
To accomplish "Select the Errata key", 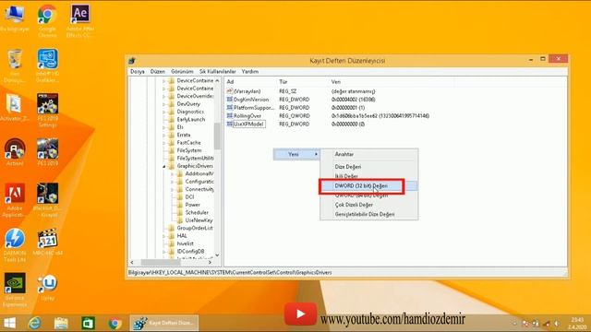I will point(184,135).
